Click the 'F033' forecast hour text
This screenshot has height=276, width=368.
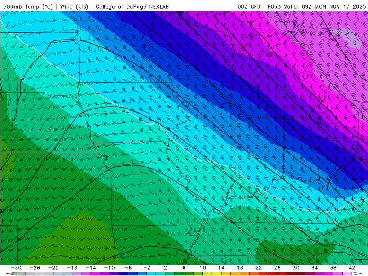point(274,6)
